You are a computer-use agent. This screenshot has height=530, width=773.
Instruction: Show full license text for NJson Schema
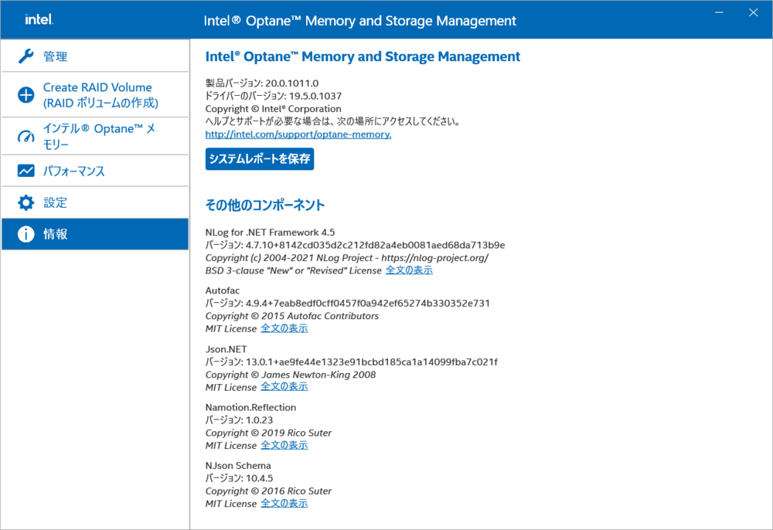coord(284,503)
